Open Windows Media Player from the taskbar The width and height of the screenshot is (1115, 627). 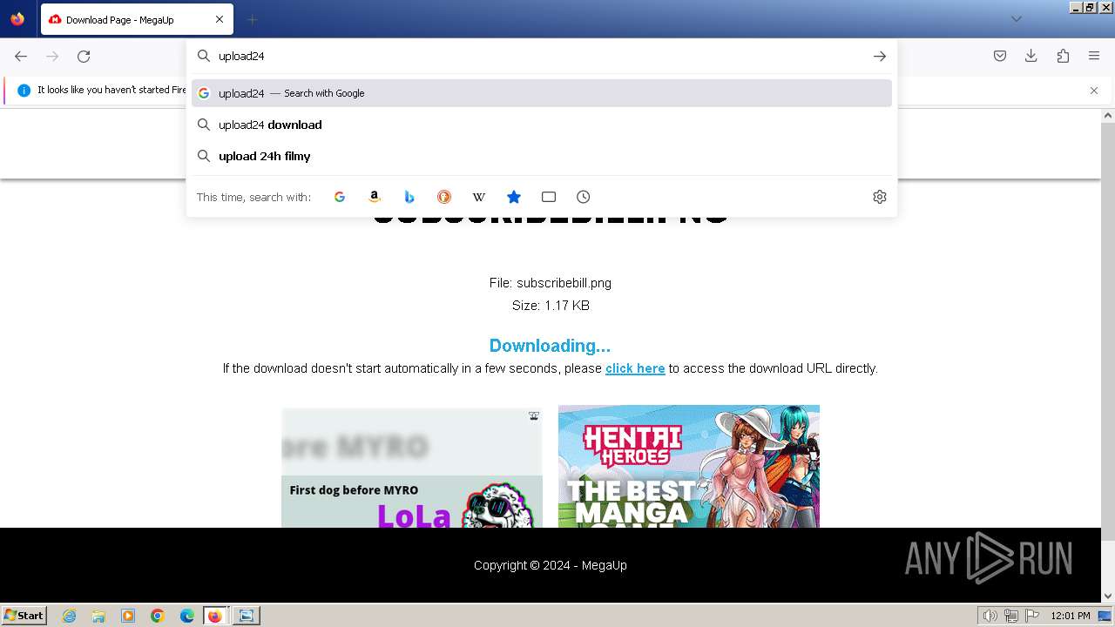(x=128, y=616)
